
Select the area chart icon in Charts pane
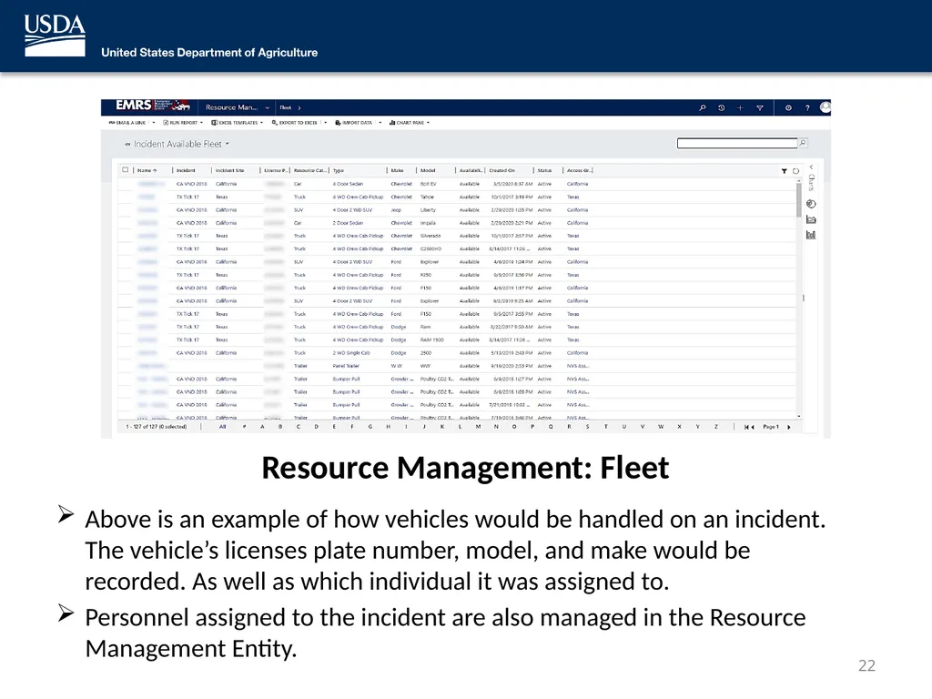tap(811, 219)
